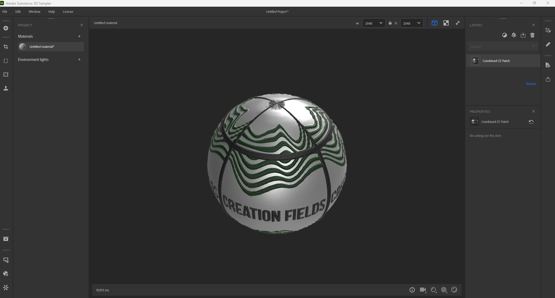Image resolution: width=555 pixels, height=298 pixels.
Task: Click the Reload link in the Layers panel
Action: tap(531, 83)
